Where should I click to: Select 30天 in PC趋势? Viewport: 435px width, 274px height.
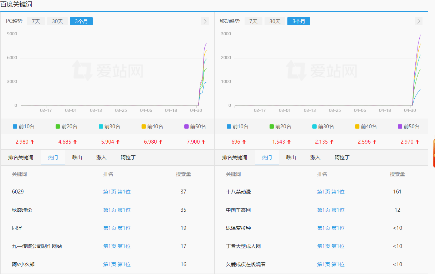pos(57,21)
